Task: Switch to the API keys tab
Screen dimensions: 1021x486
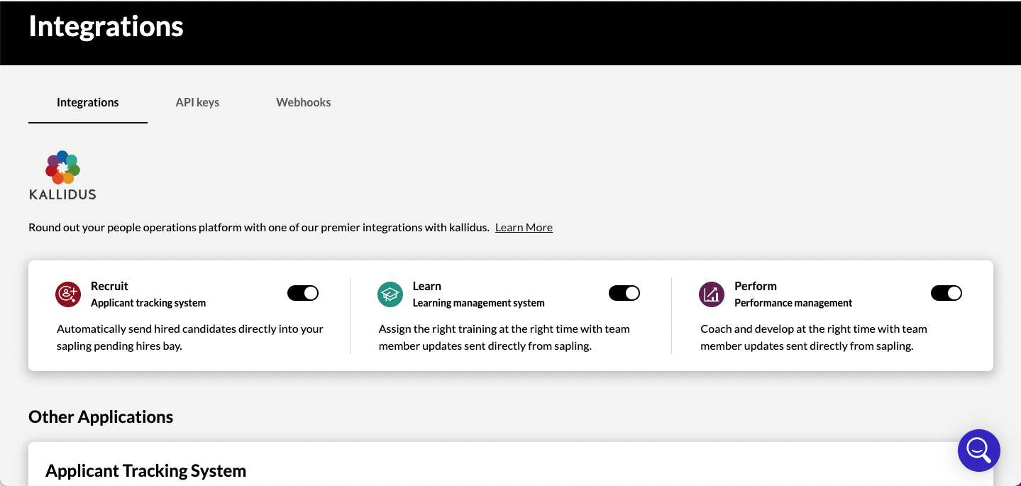Action: (197, 102)
